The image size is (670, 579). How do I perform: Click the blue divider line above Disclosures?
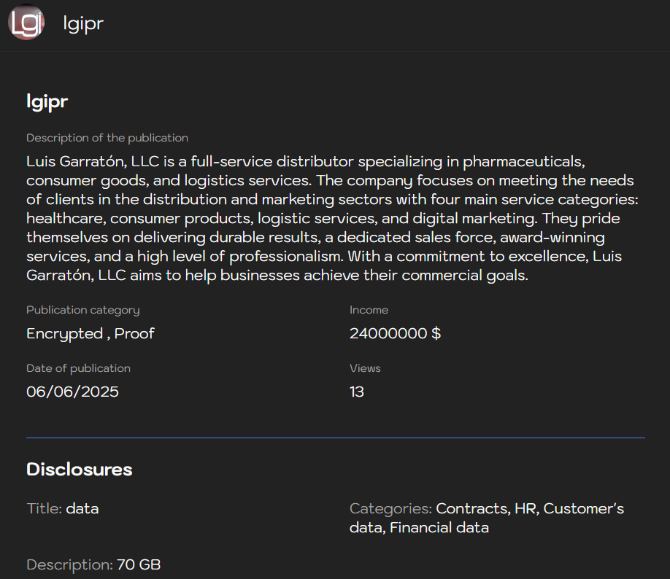coord(335,438)
